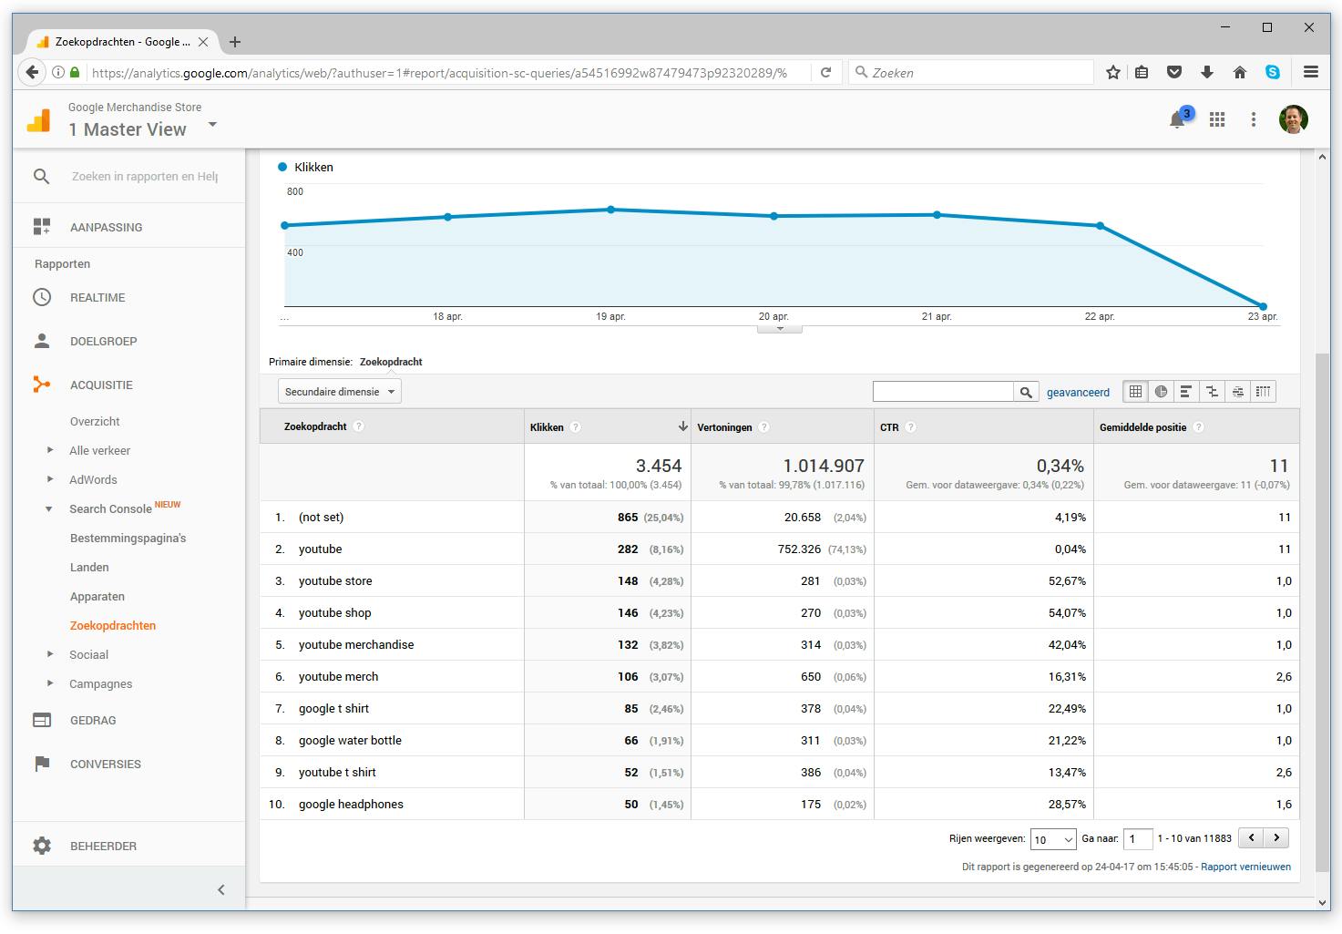Click the Acquisitie arrows icon

(42, 385)
